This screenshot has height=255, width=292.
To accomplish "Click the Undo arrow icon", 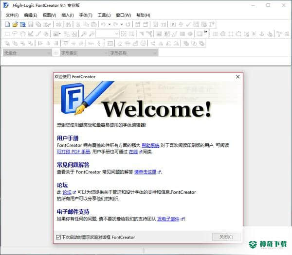I will tap(104, 24).
